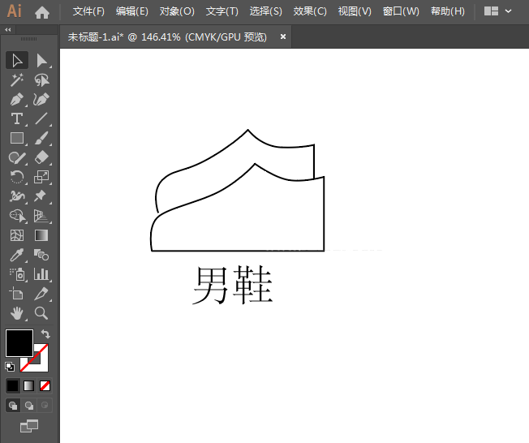Select the Eraser tool
This screenshot has height=443, width=529.
41,157
